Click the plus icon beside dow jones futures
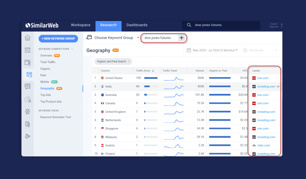The width and height of the screenshot is (306, 179). (x=181, y=38)
